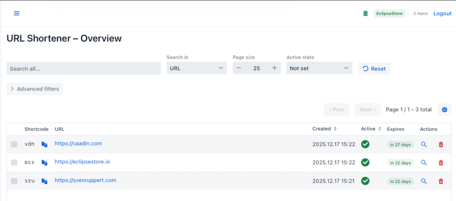Select the sru row checkbox
The width and height of the screenshot is (456, 201).
pyautogui.click(x=14, y=181)
